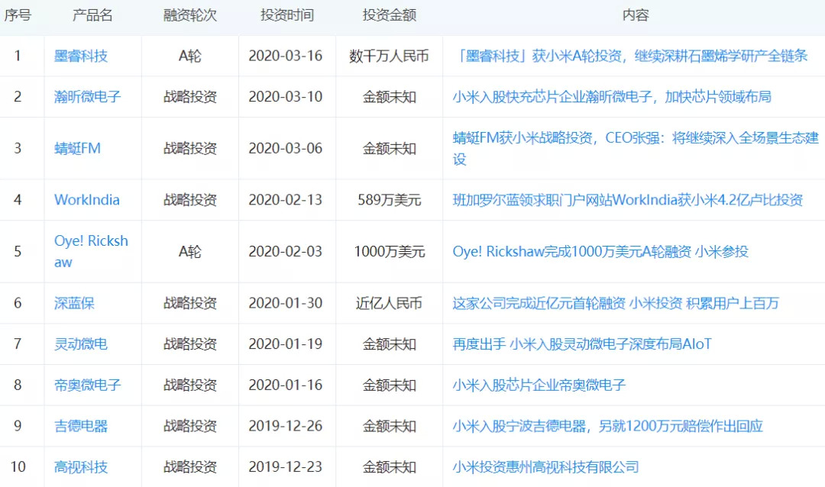Screen dimensions: 825x487
Task: Open article 小米入股快充芯片企业瀚昕微电子
Action: coord(612,97)
